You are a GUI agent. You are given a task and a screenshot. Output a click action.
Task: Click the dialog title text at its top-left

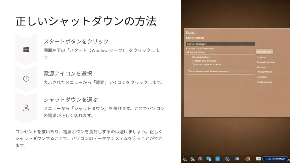191,33
